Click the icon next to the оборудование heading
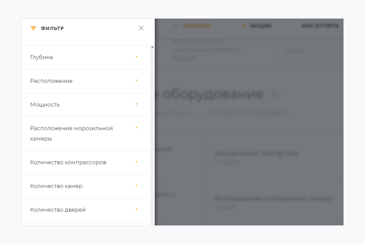365x244 pixels. coord(275,94)
